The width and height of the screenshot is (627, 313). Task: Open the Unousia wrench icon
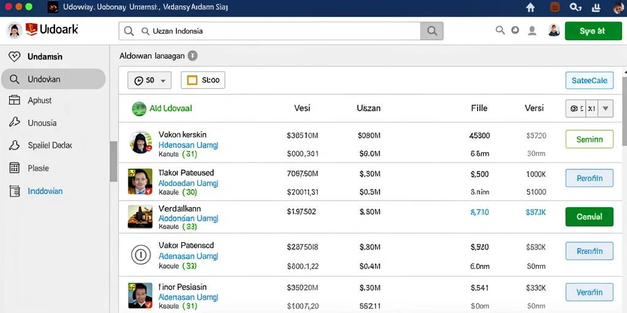(14, 122)
